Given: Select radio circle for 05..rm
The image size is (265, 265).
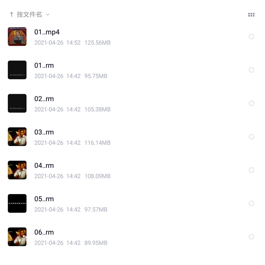Looking at the screenshot, I should click(251, 203).
